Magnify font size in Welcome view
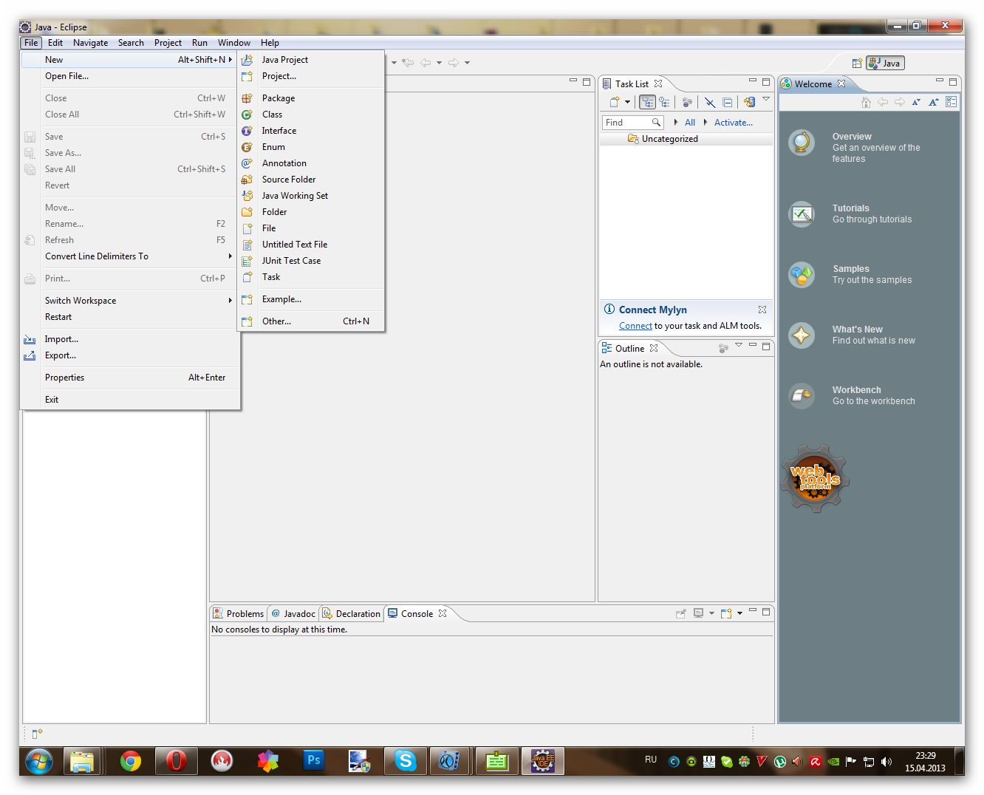Image resolution: width=984 pixels, height=795 pixels. [x=934, y=102]
